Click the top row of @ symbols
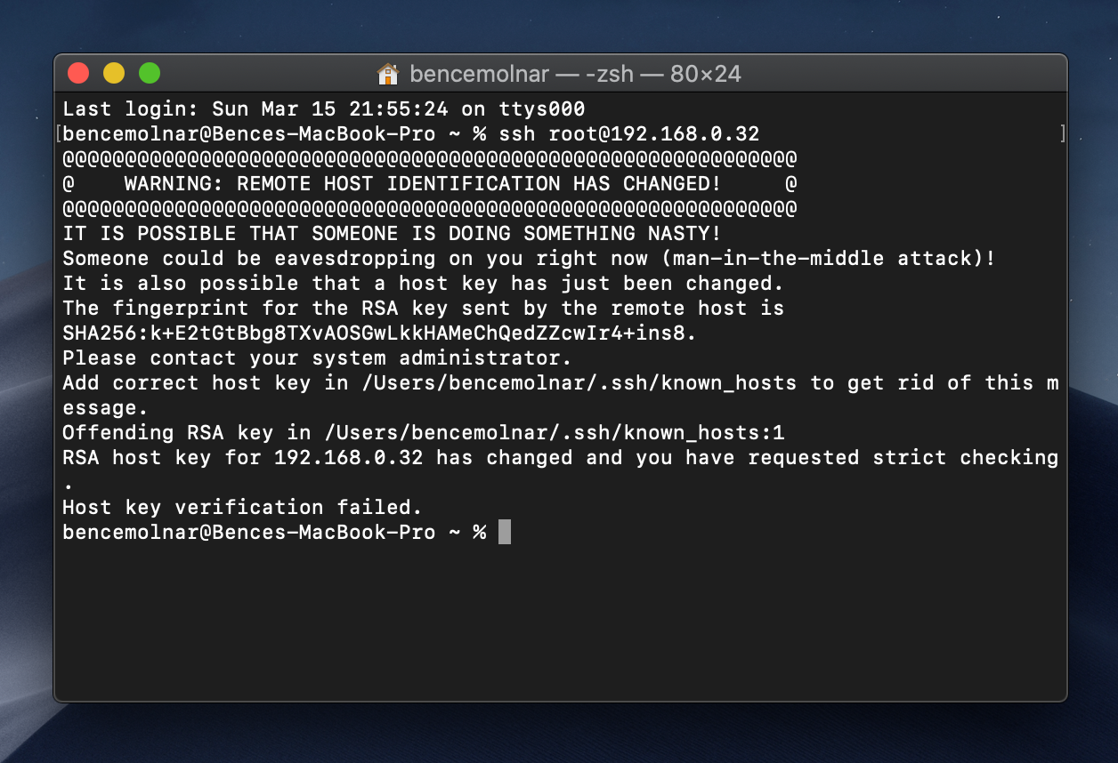The image size is (1118, 763). click(x=430, y=159)
